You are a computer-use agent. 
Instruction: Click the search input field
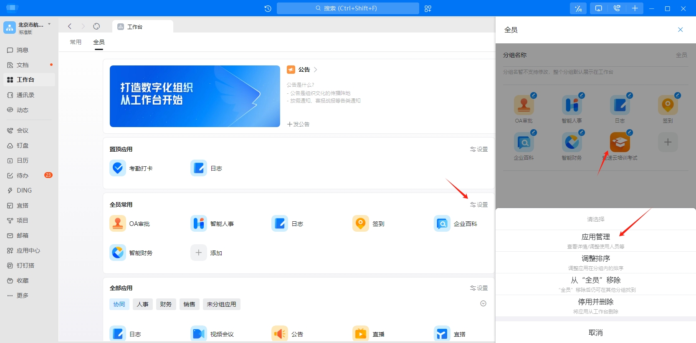pyautogui.click(x=348, y=8)
